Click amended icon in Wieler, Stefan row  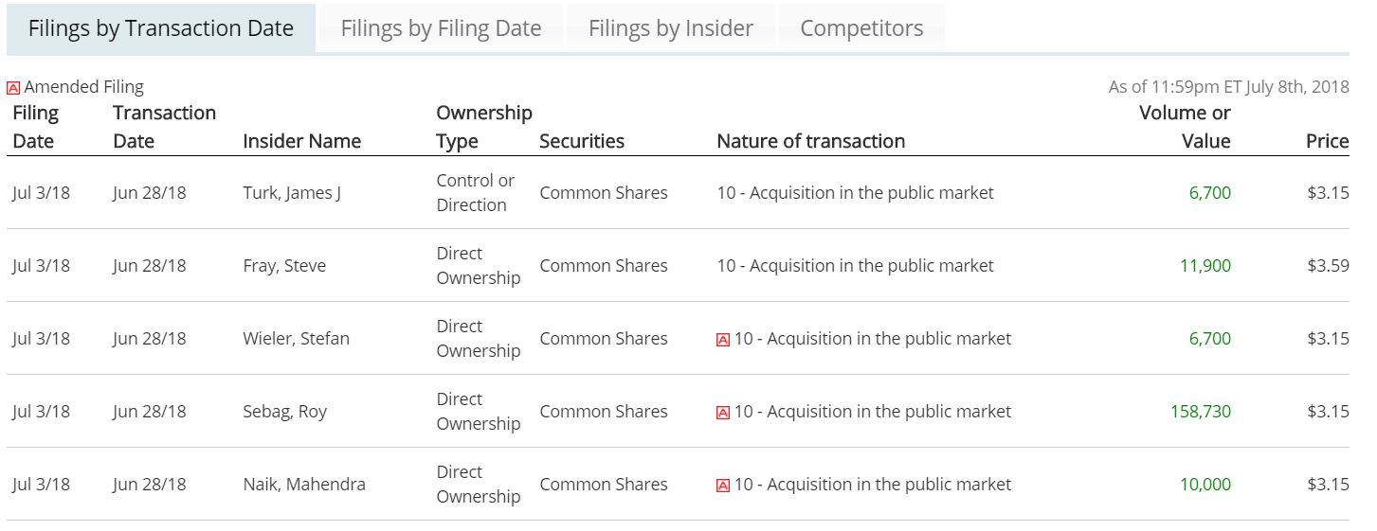(x=723, y=340)
